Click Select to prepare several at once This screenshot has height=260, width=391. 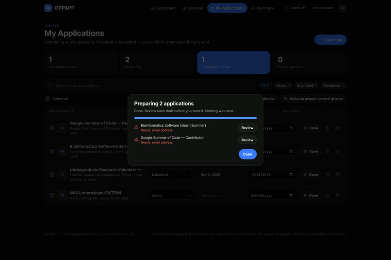pyautogui.click(x=313, y=99)
